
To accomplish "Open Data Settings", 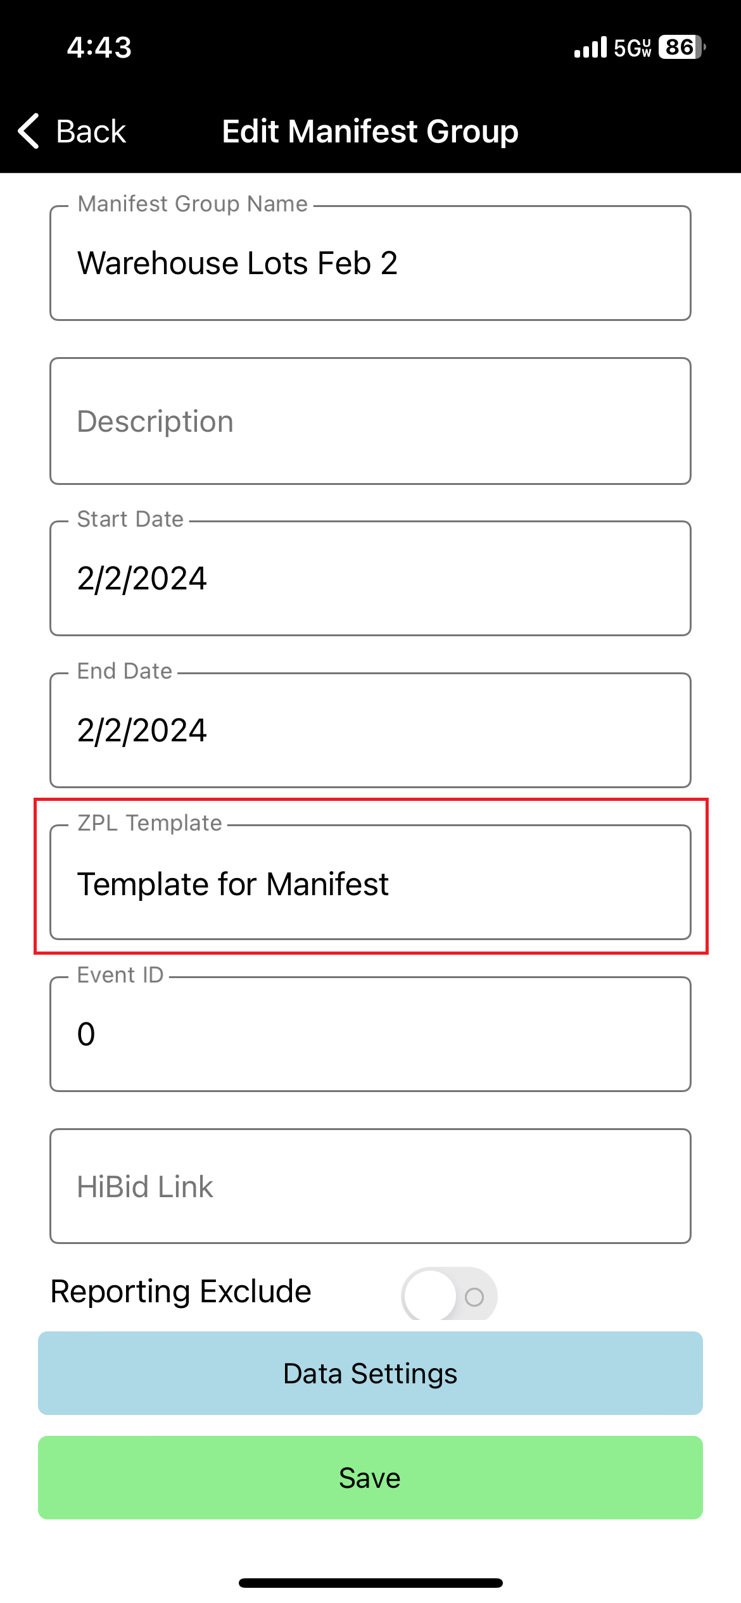I will tap(370, 1373).
